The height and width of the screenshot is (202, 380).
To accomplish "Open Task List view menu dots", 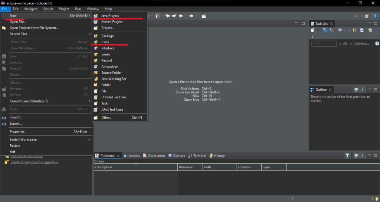I will (312, 36).
